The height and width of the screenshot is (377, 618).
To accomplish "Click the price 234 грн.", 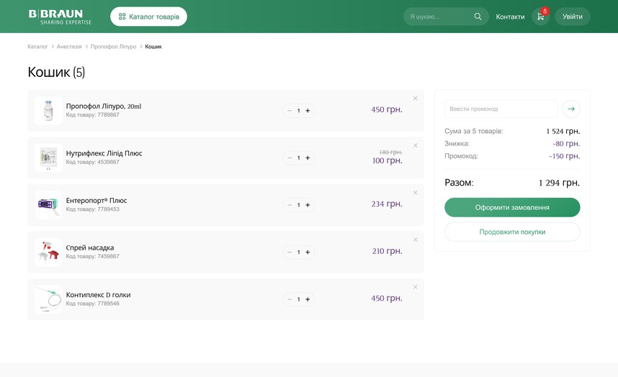I will (387, 204).
